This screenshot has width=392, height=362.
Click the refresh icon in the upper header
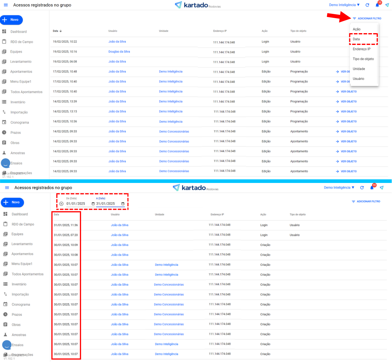tap(367, 5)
